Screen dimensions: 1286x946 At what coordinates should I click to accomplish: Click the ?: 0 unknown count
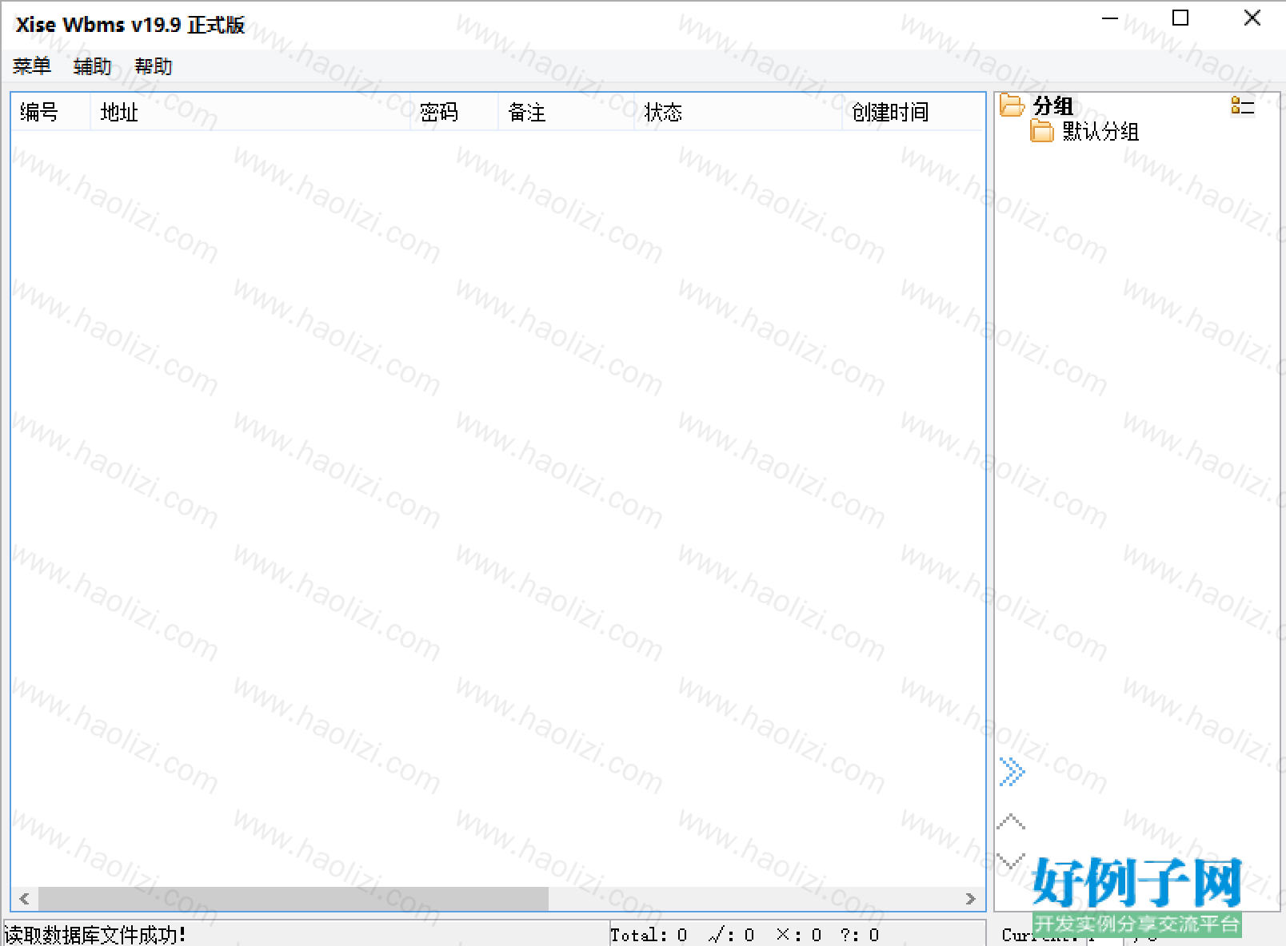tap(860, 935)
